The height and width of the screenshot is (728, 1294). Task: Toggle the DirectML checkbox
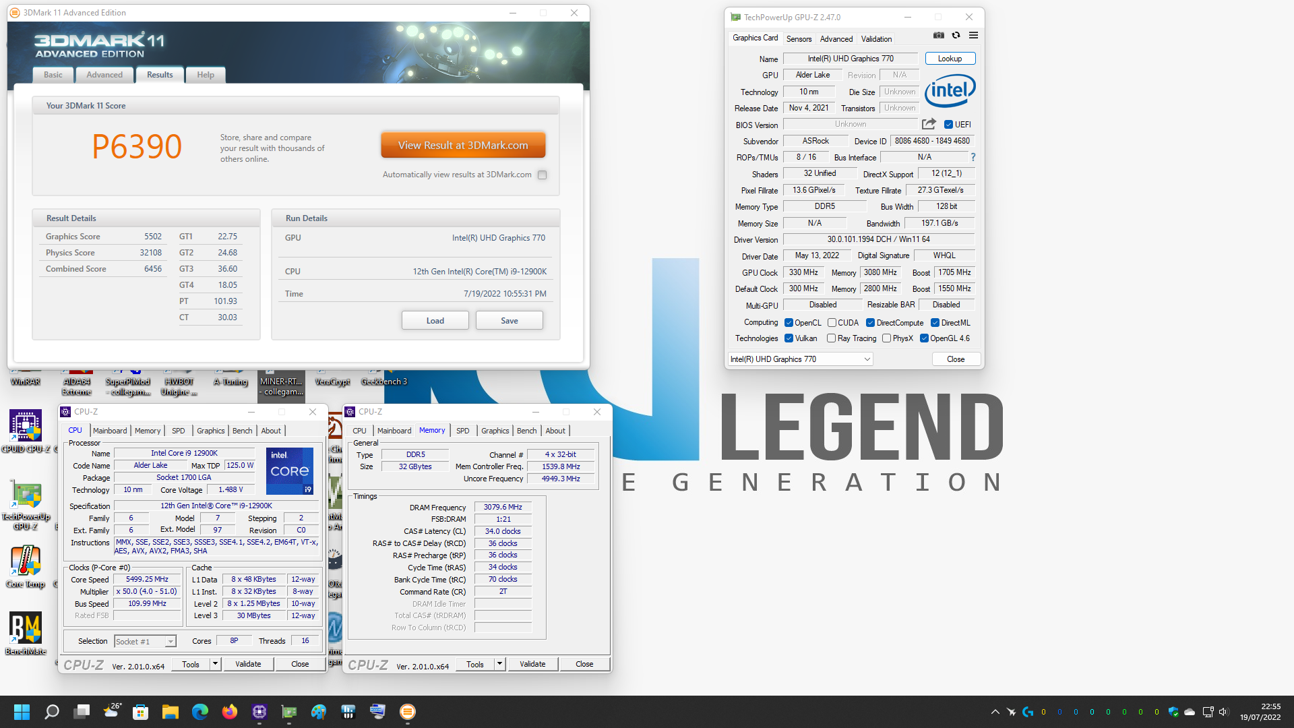(935, 323)
